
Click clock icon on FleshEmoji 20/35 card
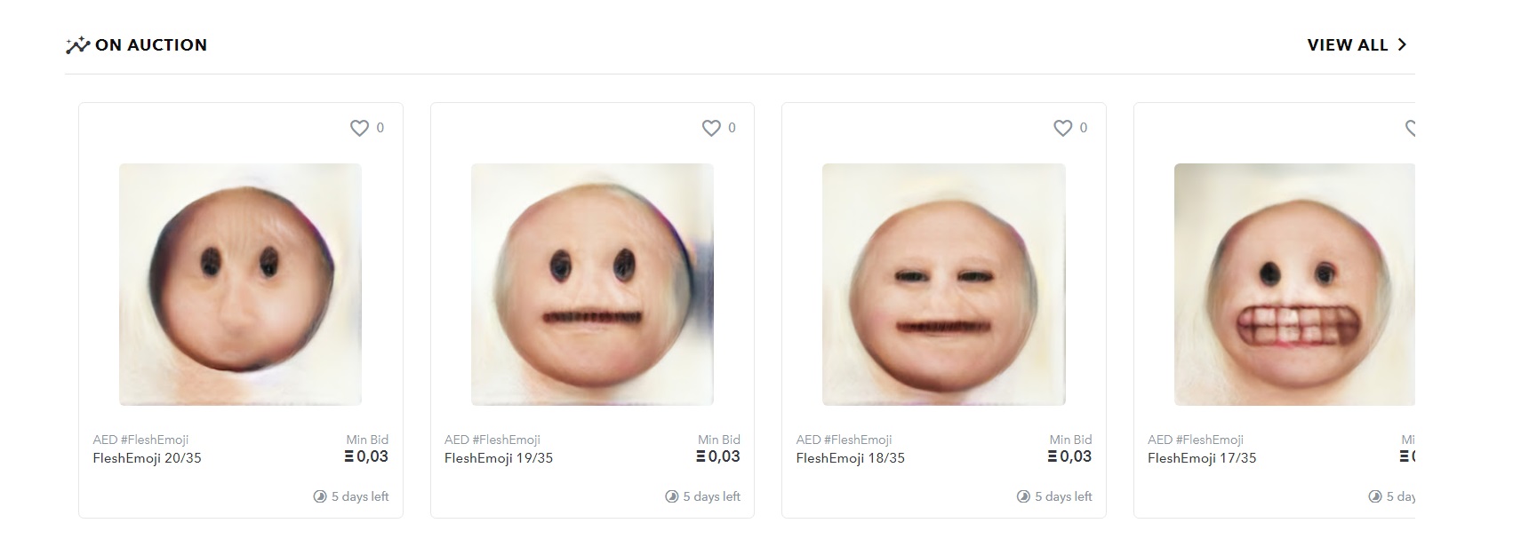pyautogui.click(x=320, y=496)
